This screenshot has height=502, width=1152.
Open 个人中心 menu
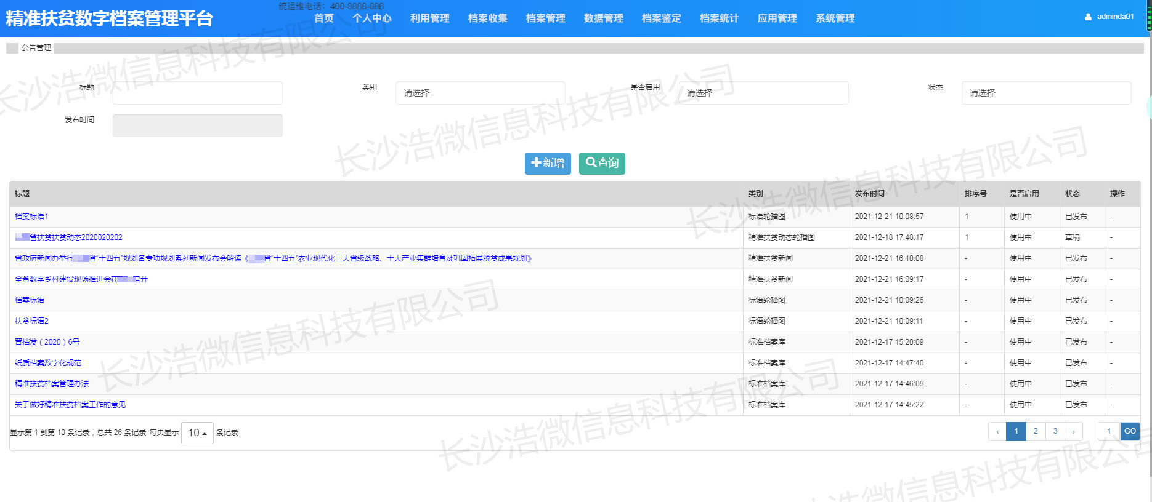[x=372, y=18]
